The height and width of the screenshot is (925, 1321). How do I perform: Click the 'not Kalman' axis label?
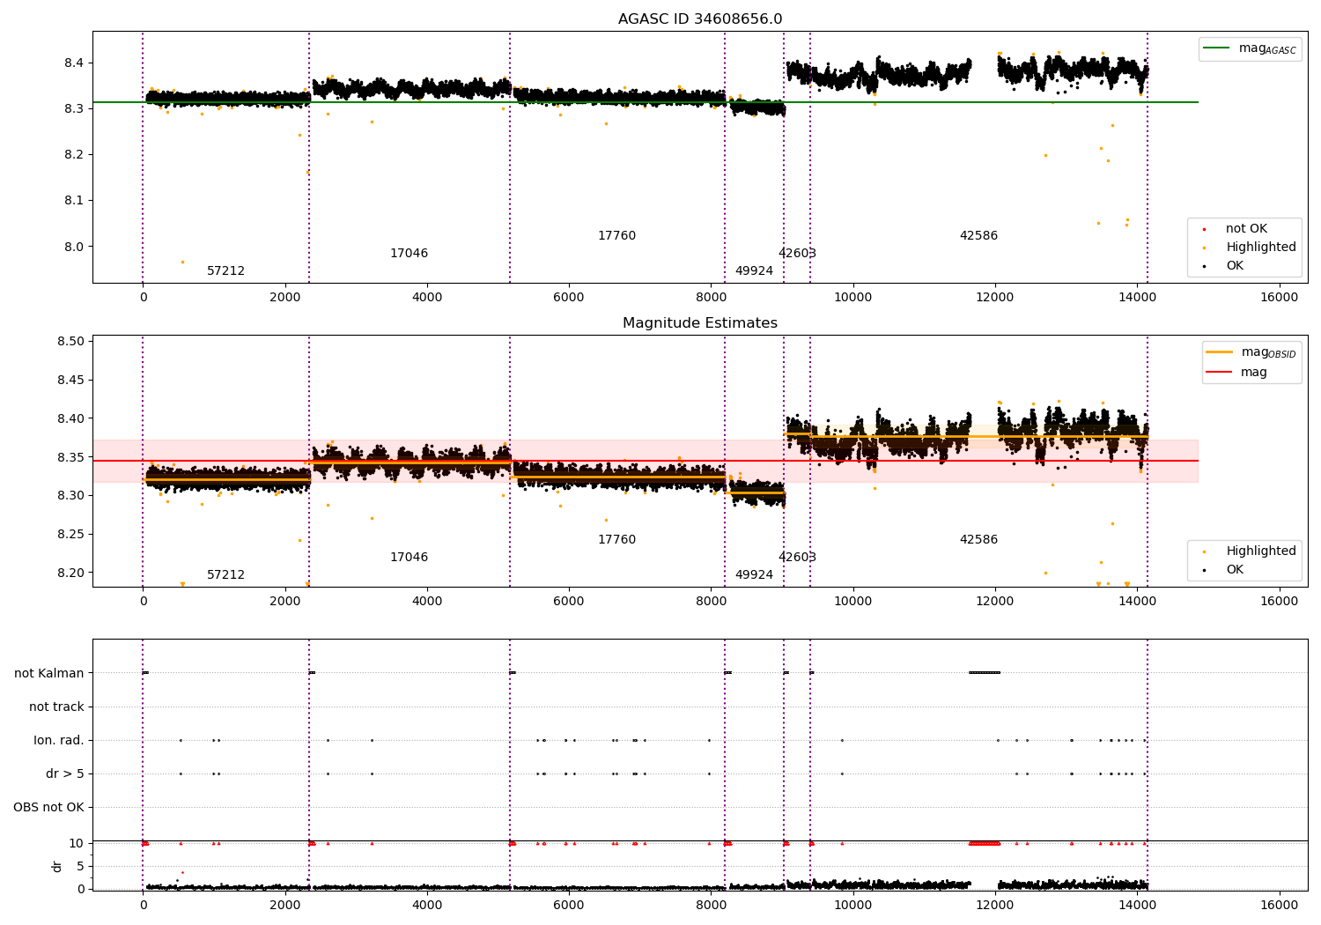pyautogui.click(x=49, y=674)
